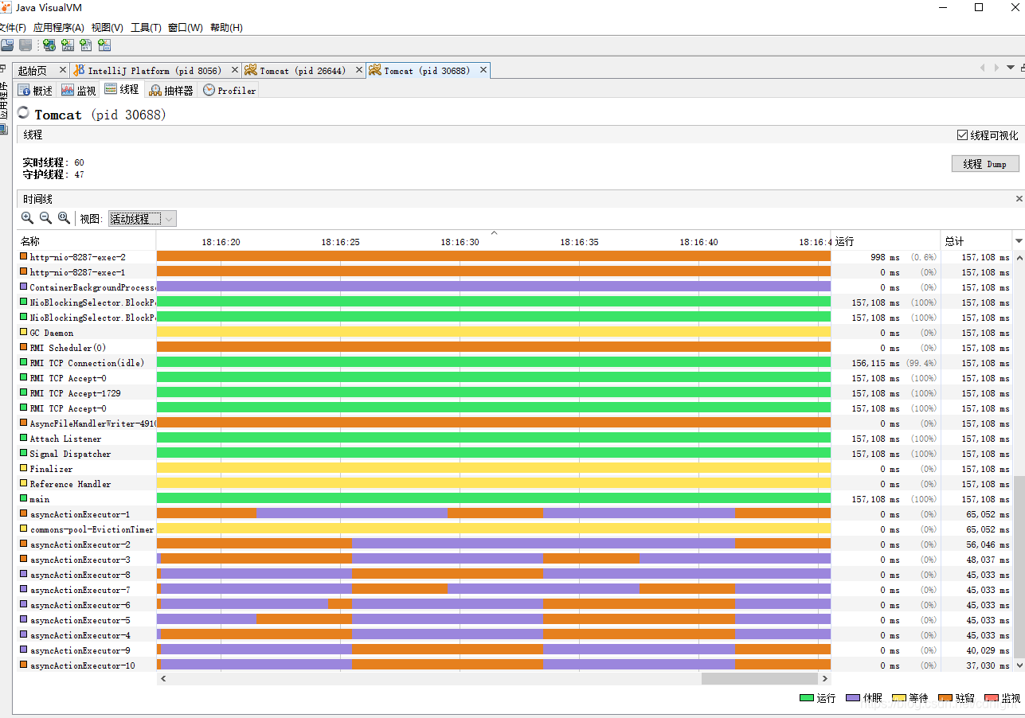The height and width of the screenshot is (718, 1025).
Task: Open the document tab list dropdown arrow
Action: [1011, 68]
